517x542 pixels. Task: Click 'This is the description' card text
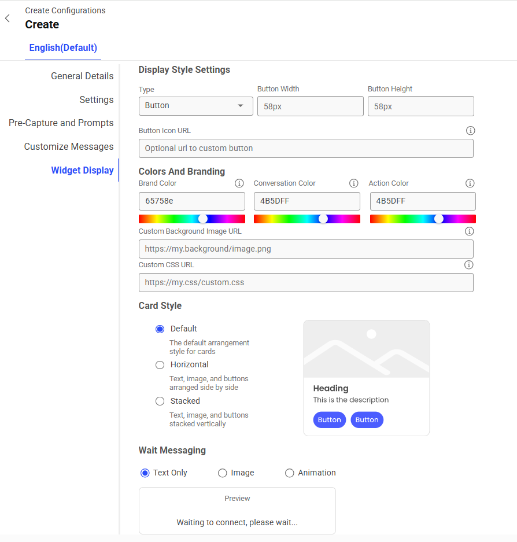click(351, 400)
